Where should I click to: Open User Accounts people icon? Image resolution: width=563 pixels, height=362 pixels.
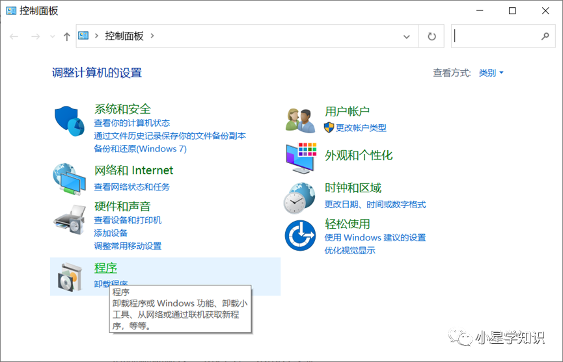300,120
